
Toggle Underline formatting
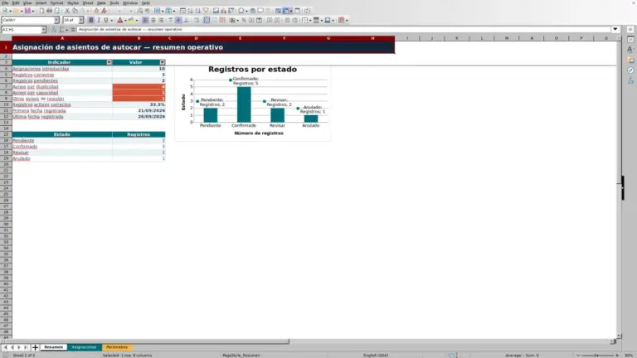click(x=106, y=20)
